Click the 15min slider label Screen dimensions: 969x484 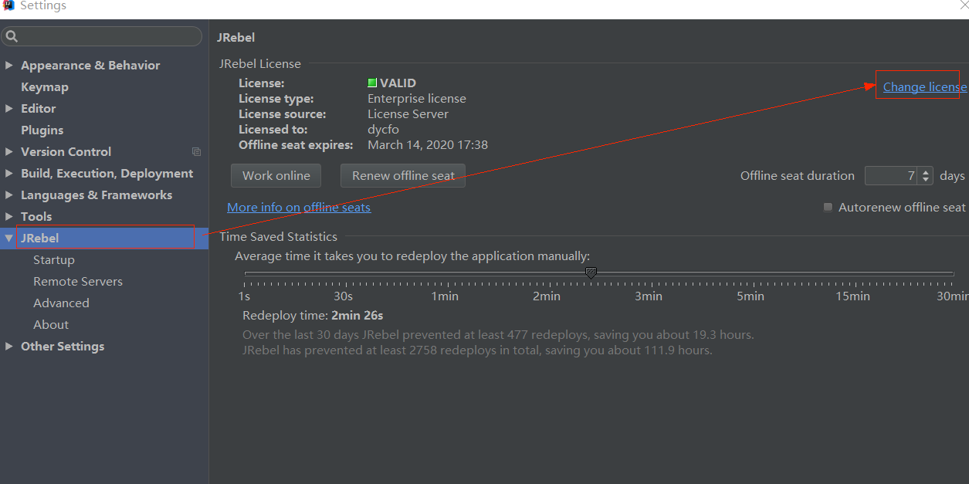852,296
